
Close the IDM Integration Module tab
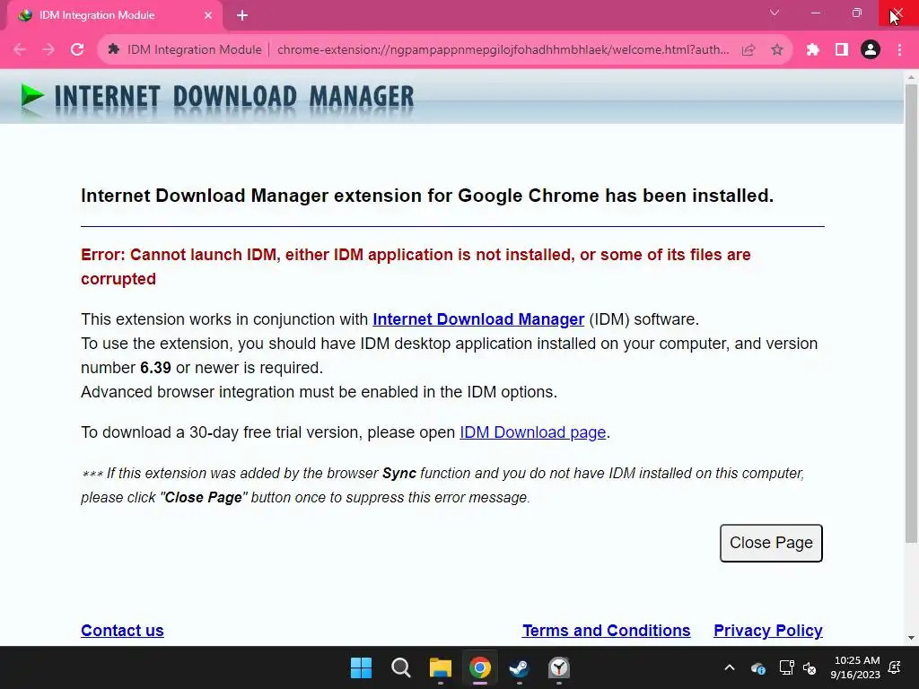(208, 15)
